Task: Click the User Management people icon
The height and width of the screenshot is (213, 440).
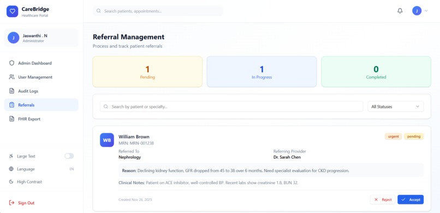Action: (x=11, y=77)
